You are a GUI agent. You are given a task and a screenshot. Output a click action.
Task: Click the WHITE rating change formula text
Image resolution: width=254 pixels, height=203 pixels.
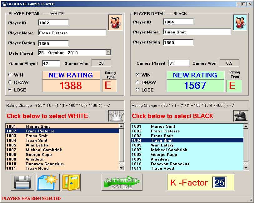58,105
